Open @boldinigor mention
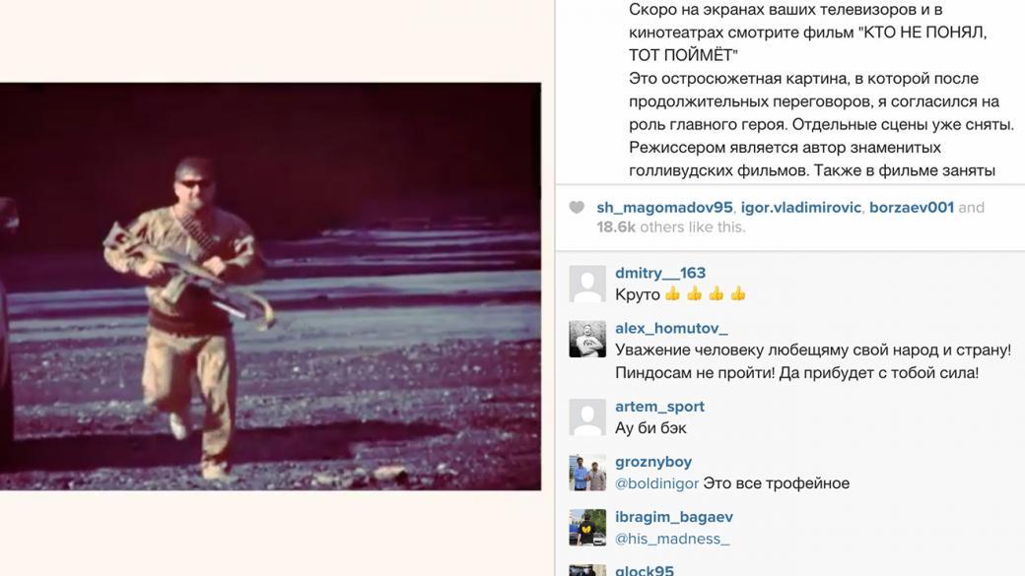 click(657, 483)
